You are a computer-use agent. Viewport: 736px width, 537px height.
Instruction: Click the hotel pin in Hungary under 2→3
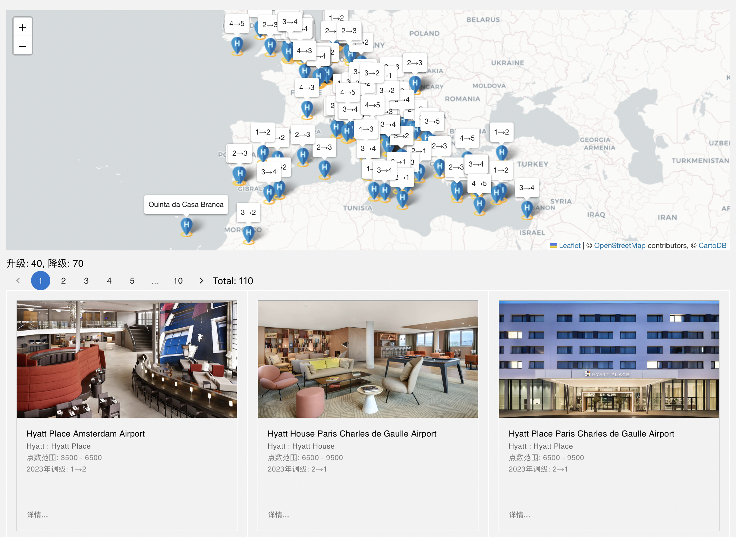pyautogui.click(x=415, y=84)
